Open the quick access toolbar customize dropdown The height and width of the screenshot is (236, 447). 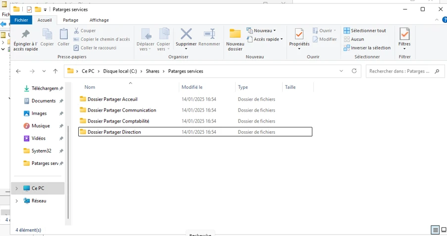[45, 10]
